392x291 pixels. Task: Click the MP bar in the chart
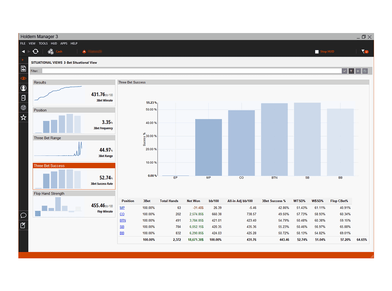(208, 147)
